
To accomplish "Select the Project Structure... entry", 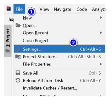I will coord(59,57).
